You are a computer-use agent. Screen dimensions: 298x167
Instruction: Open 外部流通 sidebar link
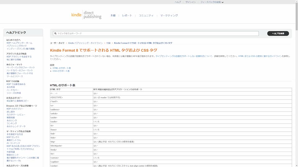[x=11, y=152]
